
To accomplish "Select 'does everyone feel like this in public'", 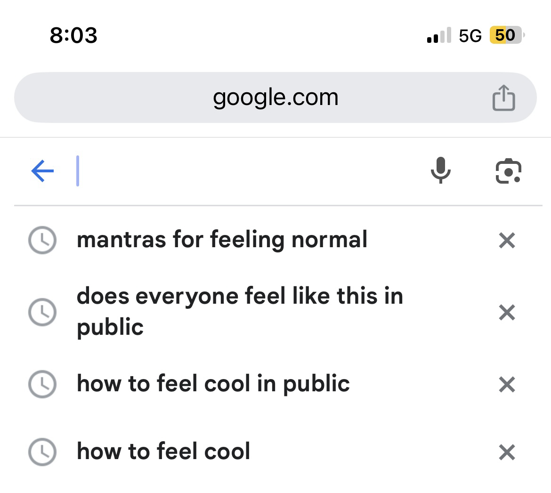I will [x=239, y=311].
